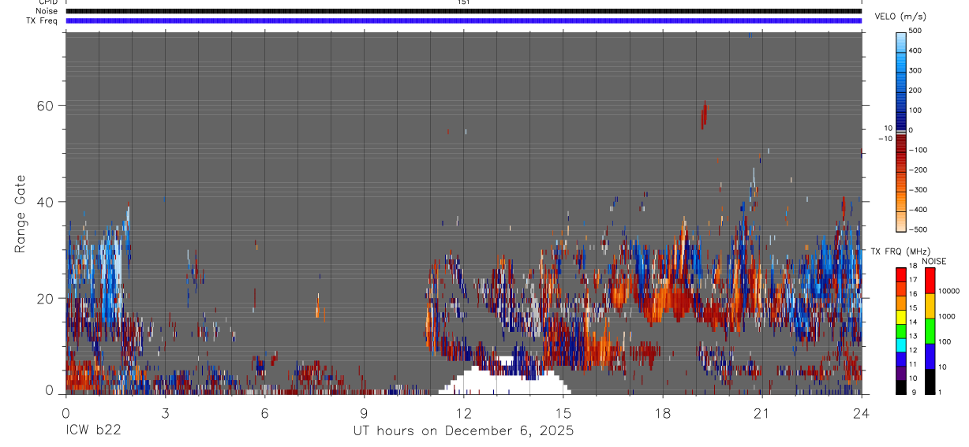This screenshot has height=447, width=969.
Task: Click the "18" TX frequency tick label
Action: (913, 266)
